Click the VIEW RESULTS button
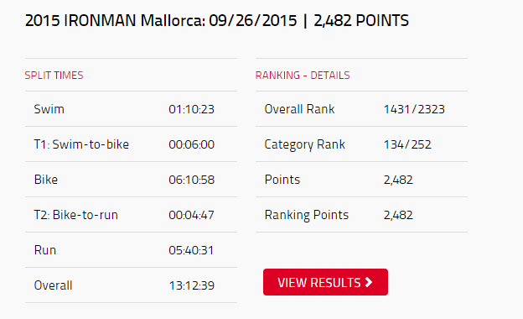The image size is (523, 319). [x=325, y=282]
